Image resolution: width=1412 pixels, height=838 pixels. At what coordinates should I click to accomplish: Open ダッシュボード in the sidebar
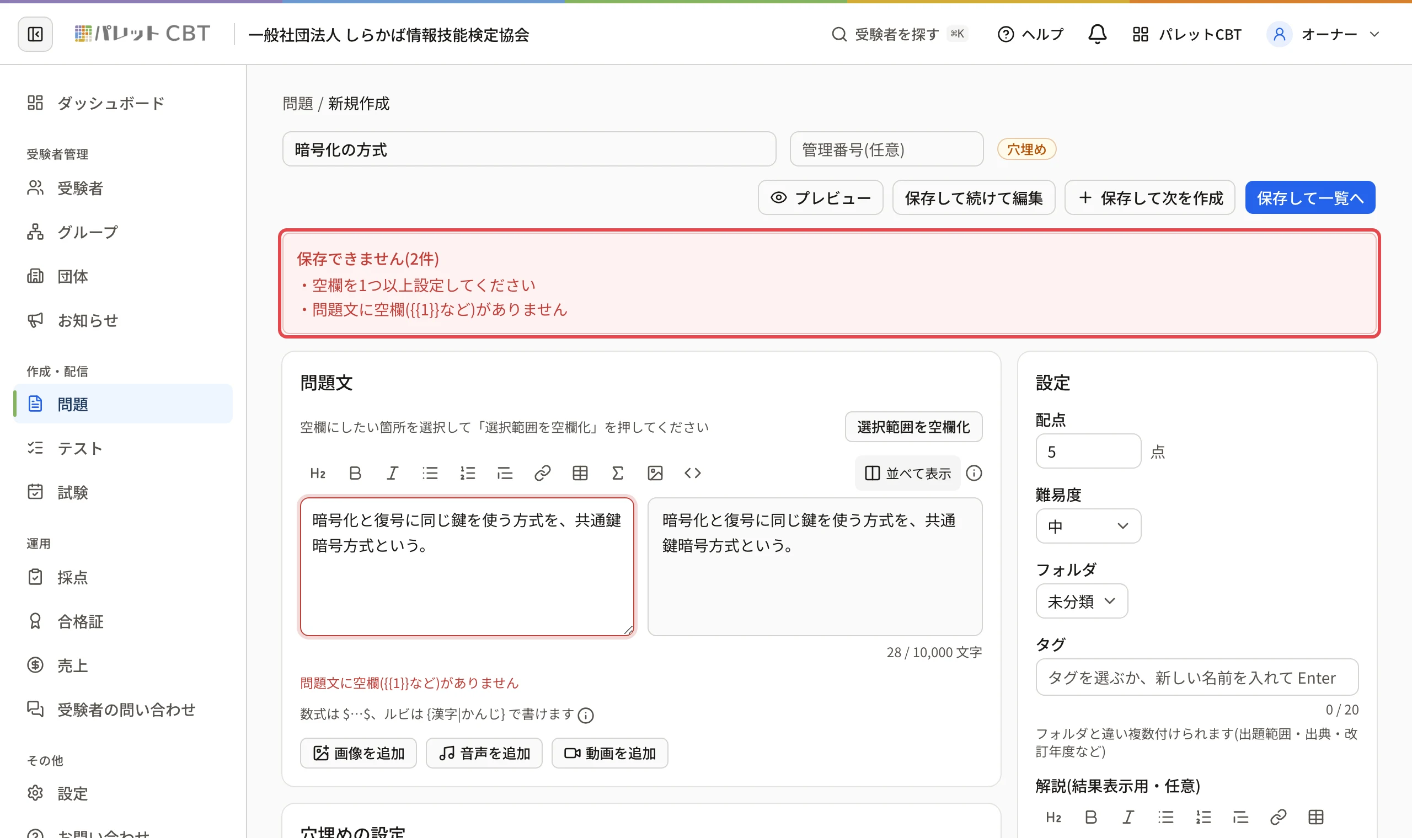pyautogui.click(x=122, y=103)
